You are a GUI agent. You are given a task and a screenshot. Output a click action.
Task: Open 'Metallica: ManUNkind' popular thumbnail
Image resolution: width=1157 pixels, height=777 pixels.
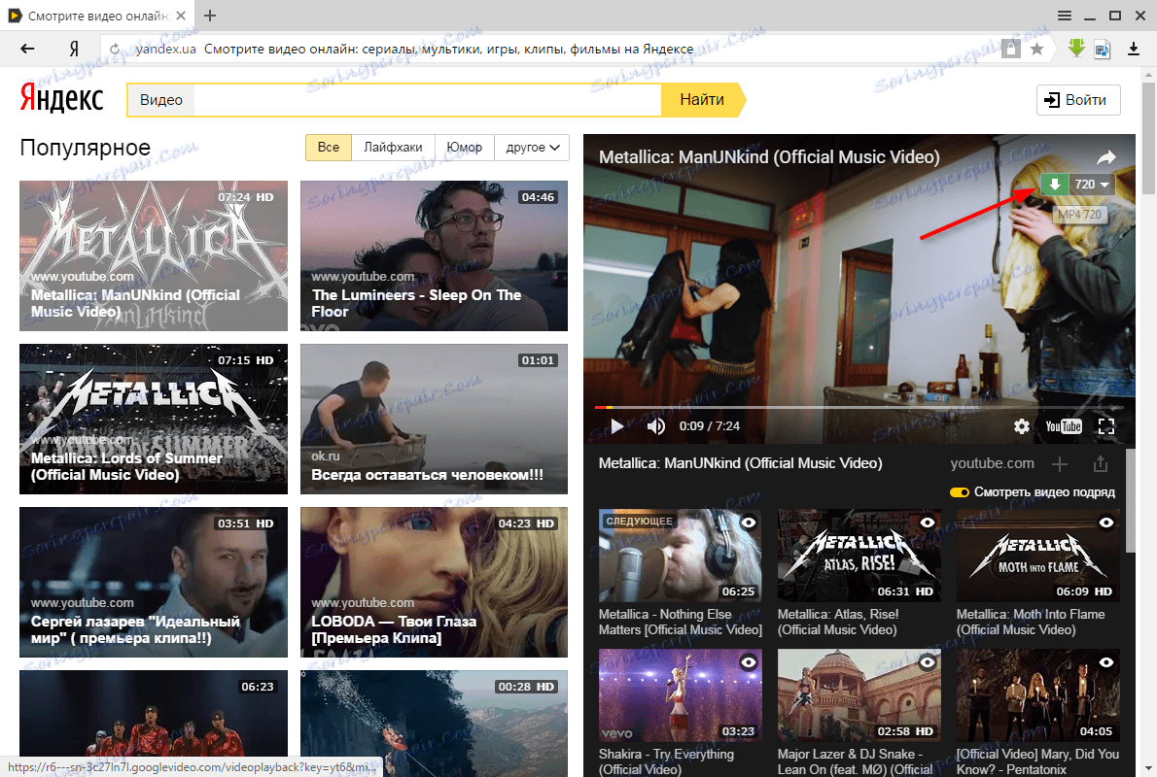click(154, 255)
